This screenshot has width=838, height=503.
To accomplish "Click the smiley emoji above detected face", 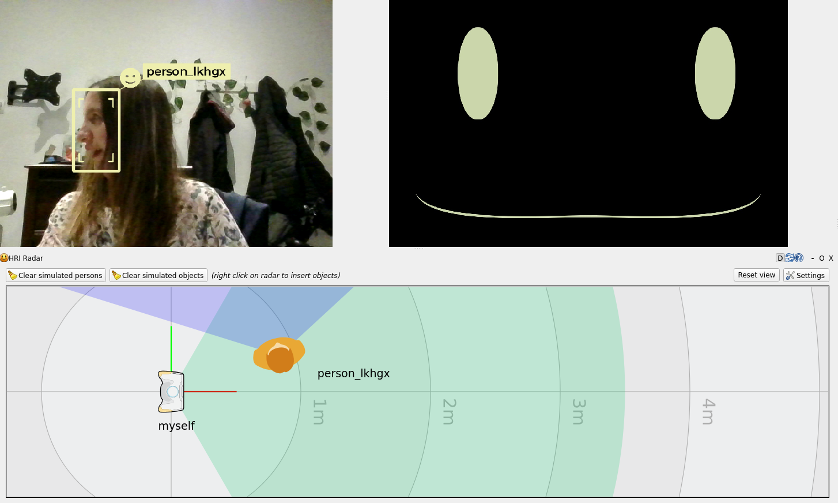I will (x=130, y=78).
